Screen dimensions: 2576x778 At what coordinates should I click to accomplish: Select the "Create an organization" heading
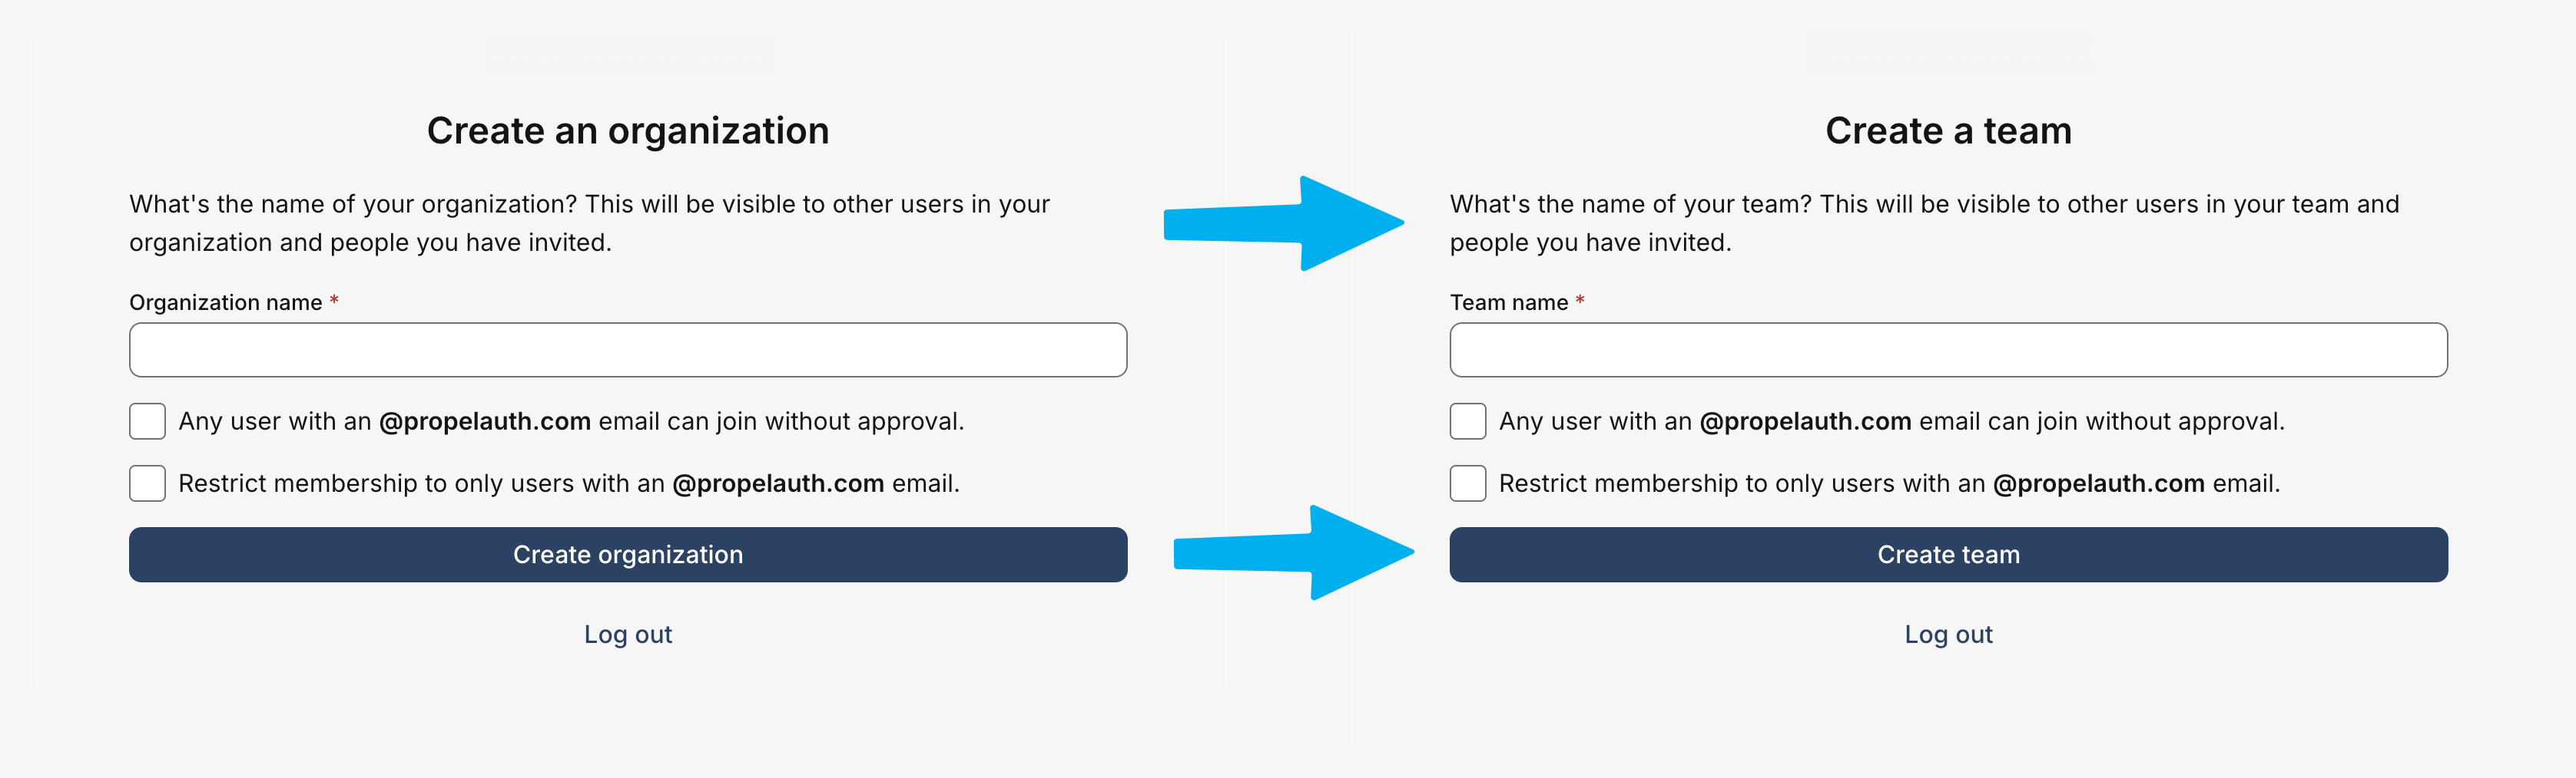coord(627,131)
